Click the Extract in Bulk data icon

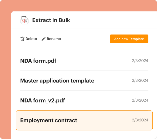pos(24,20)
